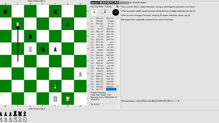Click the move list's scroll-up arrow
Image resolution: width=219 pixels, height=123 pixels.
[x=118, y=18]
